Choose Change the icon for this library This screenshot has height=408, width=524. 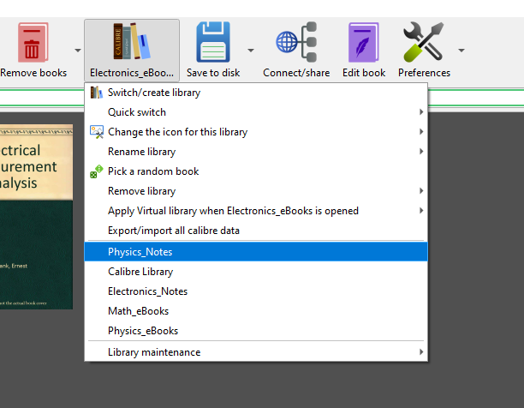coord(256,132)
